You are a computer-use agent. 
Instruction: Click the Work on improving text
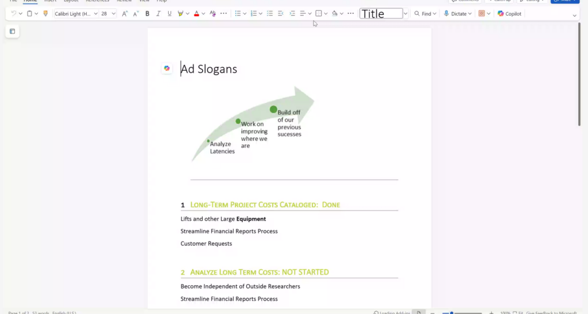click(254, 135)
